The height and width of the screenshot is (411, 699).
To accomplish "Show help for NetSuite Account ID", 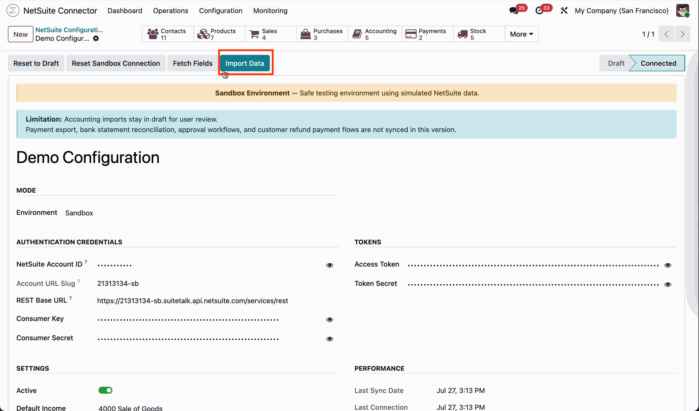I will tap(86, 262).
